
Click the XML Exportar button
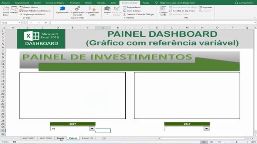coord(205,11)
